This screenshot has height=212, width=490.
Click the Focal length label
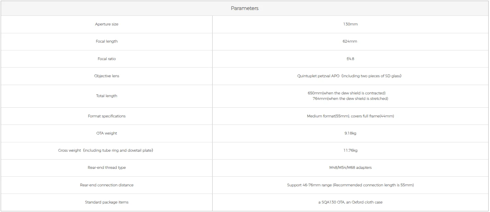point(107,42)
